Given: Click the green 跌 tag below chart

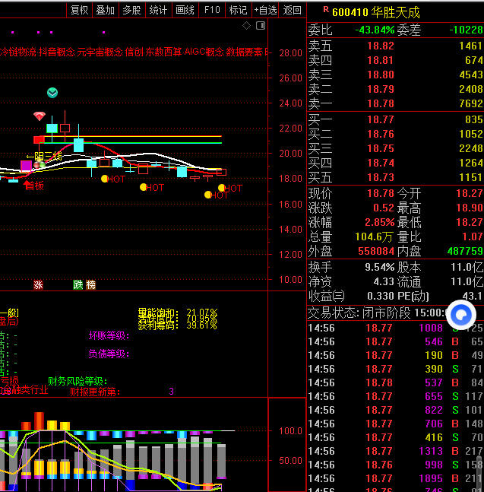Looking at the screenshot, I should point(78,284).
